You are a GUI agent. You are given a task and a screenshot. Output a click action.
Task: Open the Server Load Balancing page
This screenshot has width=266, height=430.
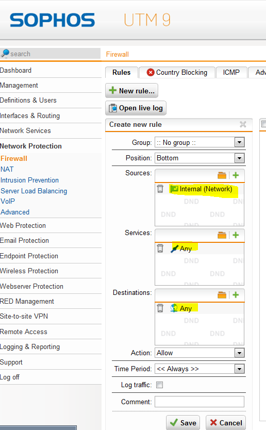pos(34,191)
